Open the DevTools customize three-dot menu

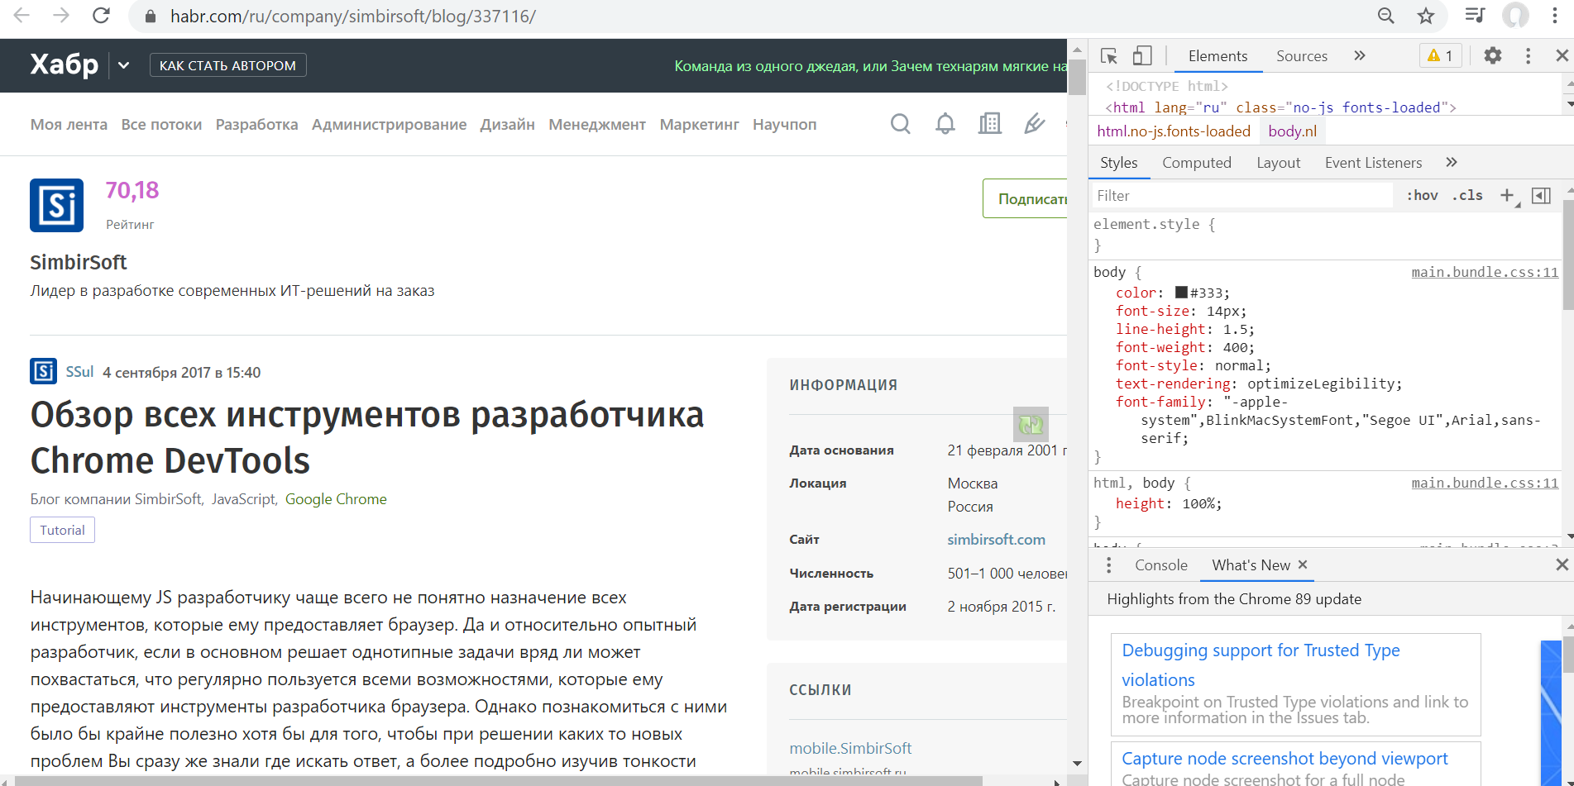point(1528,55)
